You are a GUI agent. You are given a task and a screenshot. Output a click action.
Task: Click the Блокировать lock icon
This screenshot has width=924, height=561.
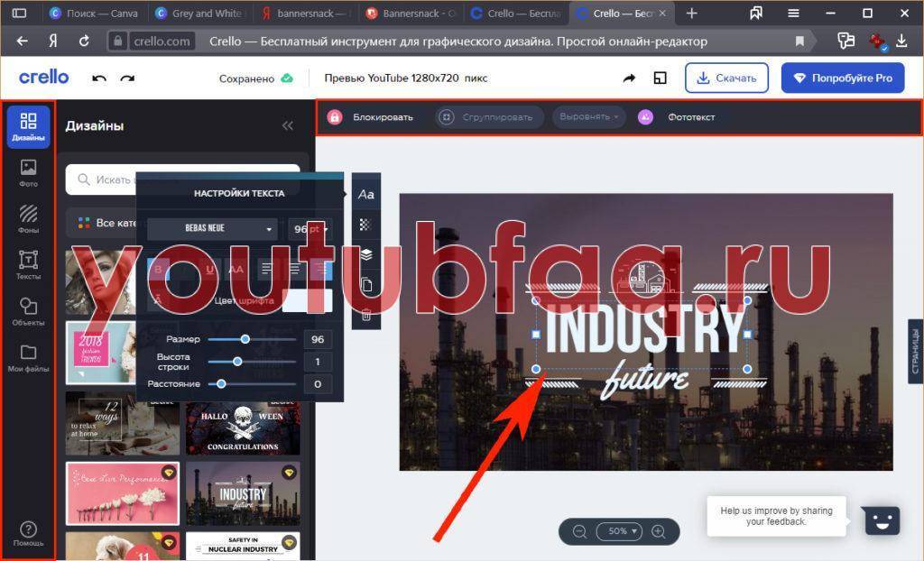(x=334, y=116)
